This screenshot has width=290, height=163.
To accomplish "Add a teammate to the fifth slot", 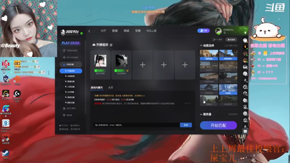I will click(185, 65).
